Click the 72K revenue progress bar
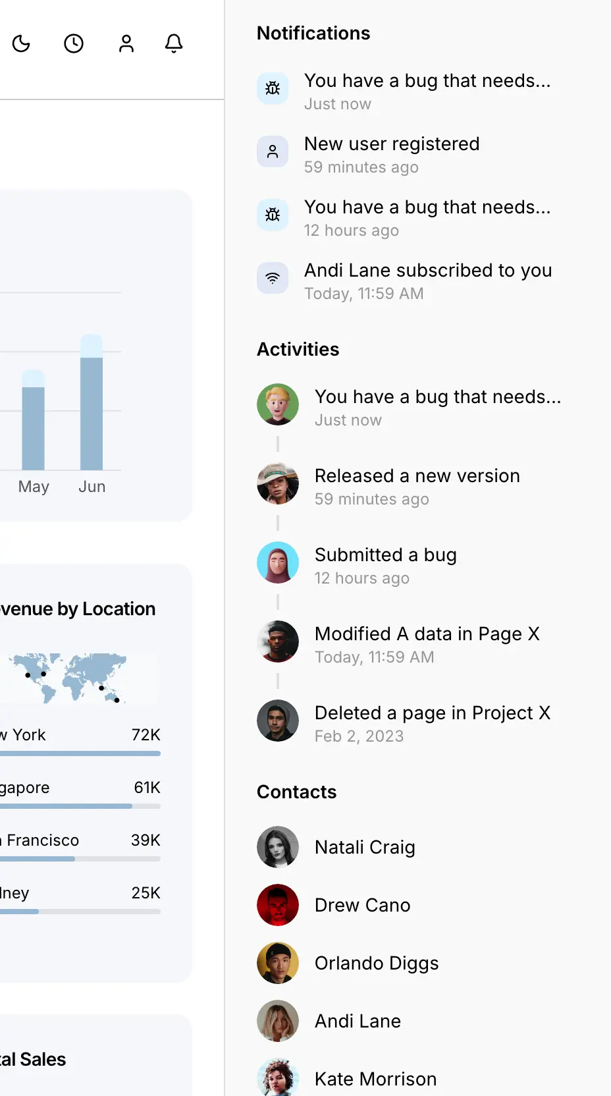 tap(79, 753)
